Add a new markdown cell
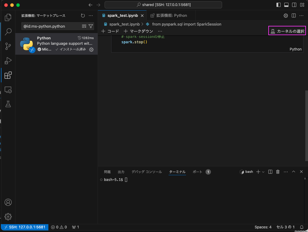The height and width of the screenshot is (232, 308). [x=138, y=31]
